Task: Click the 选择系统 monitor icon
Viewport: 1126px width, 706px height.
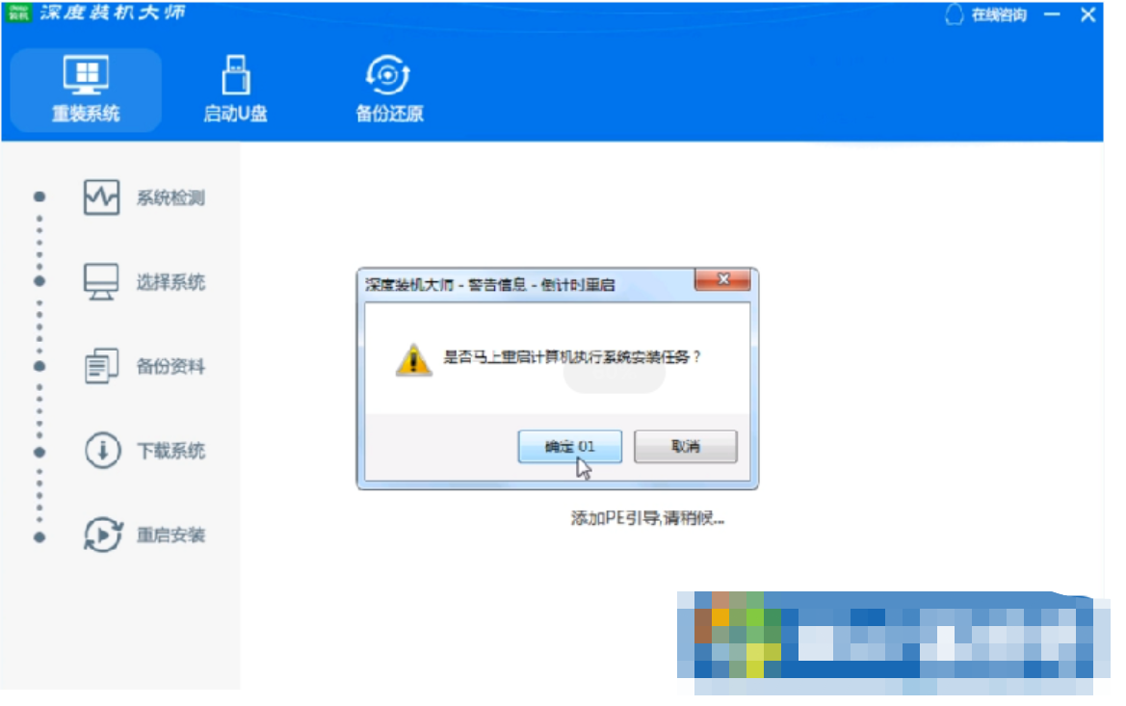Action: click(x=101, y=281)
